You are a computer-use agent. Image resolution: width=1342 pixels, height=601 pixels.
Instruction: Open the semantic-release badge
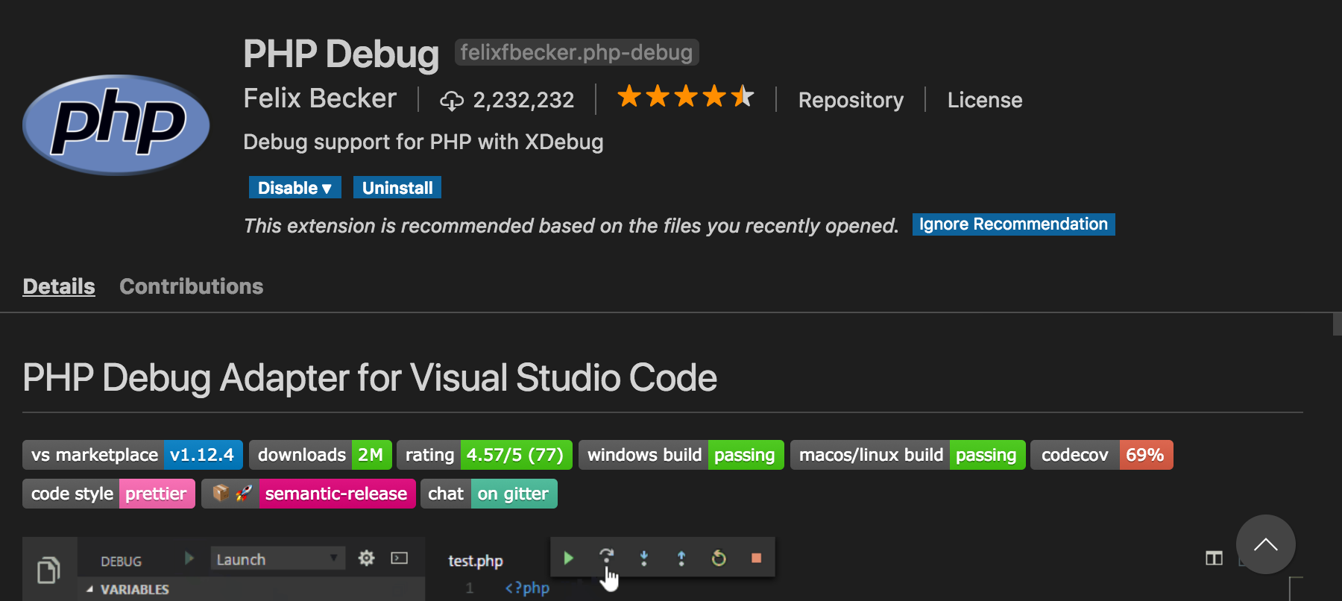point(309,494)
